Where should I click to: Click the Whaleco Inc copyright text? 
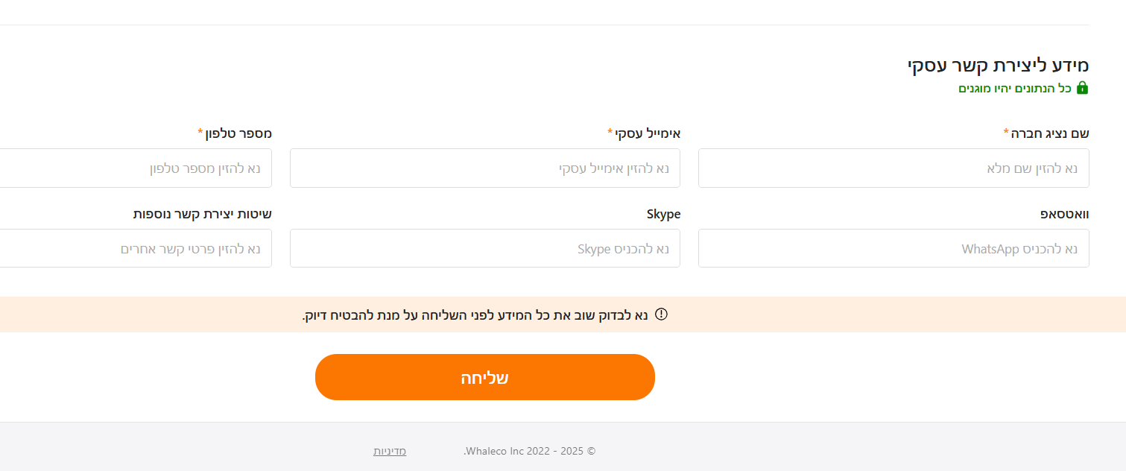pyautogui.click(x=530, y=451)
